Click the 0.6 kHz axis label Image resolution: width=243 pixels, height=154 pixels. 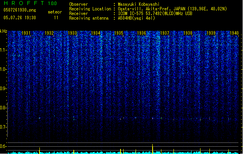pyautogui.click(x=3, y=146)
